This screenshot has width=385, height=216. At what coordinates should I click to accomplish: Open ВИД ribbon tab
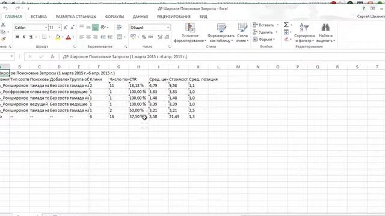click(203, 17)
